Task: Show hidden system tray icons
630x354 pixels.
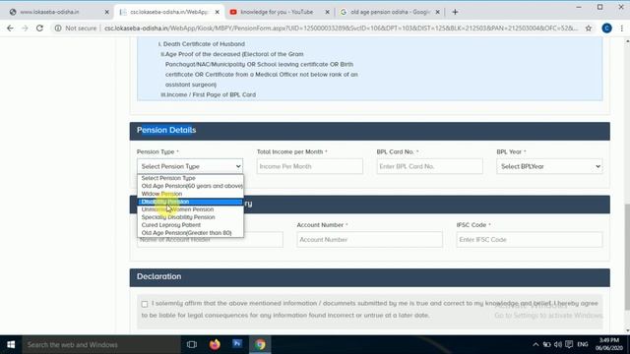Action: tap(535, 344)
